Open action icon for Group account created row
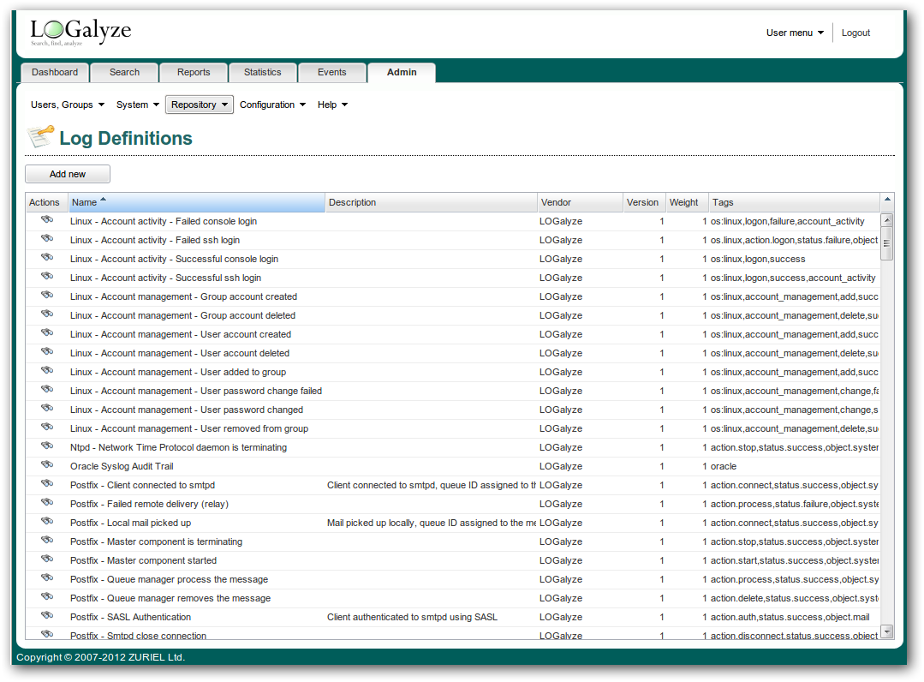The width and height of the screenshot is (924, 682). (x=47, y=296)
